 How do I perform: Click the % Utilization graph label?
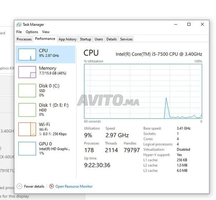[x=93, y=61]
